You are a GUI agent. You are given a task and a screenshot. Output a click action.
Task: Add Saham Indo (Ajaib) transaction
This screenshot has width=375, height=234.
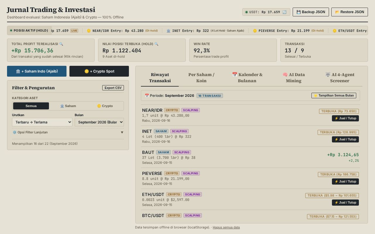click(x=37, y=71)
